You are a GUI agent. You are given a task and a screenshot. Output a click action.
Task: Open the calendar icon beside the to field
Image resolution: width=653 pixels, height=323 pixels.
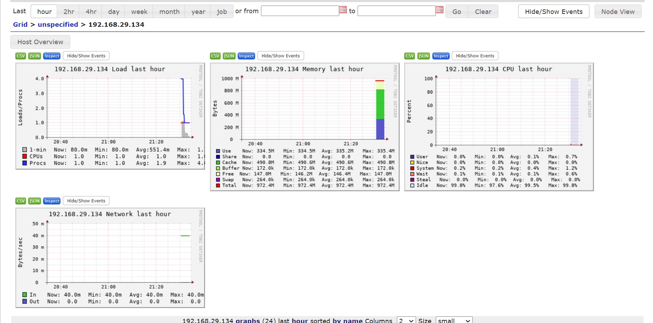click(440, 10)
